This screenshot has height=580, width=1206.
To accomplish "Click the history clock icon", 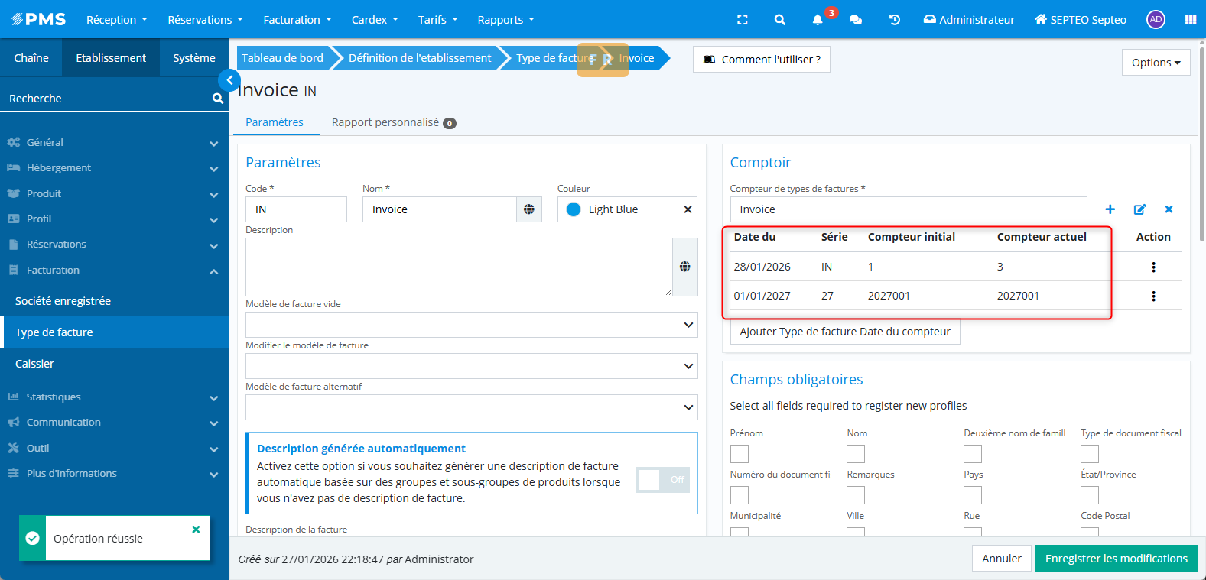I will click(x=894, y=20).
